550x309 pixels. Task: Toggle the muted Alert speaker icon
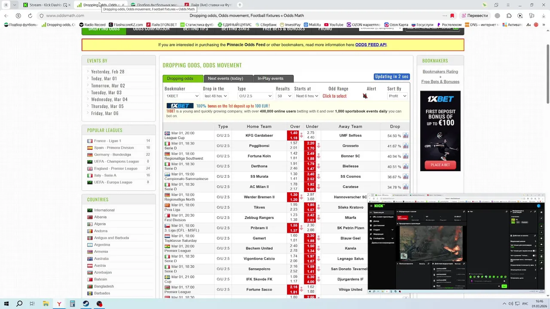(365, 96)
